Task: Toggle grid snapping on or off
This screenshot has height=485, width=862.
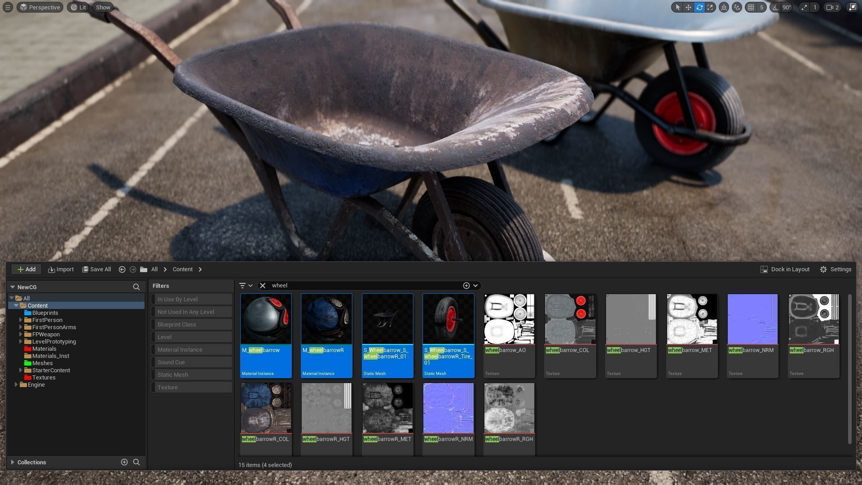Action: click(x=751, y=7)
